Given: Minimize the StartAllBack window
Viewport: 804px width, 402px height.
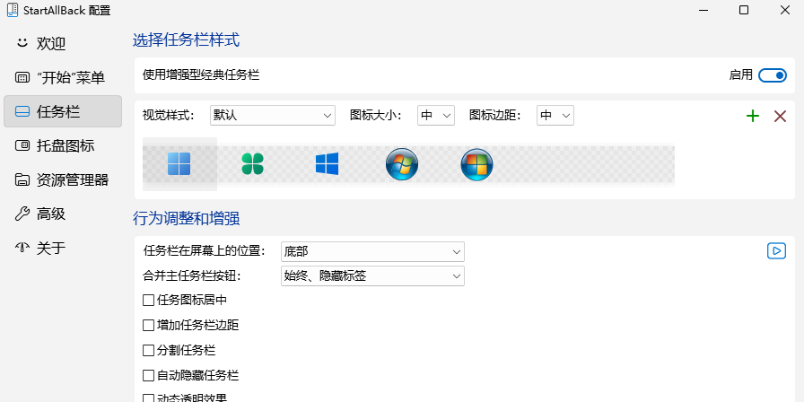Looking at the screenshot, I should tap(703, 10).
